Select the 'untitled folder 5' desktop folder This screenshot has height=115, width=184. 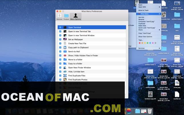[177, 15]
